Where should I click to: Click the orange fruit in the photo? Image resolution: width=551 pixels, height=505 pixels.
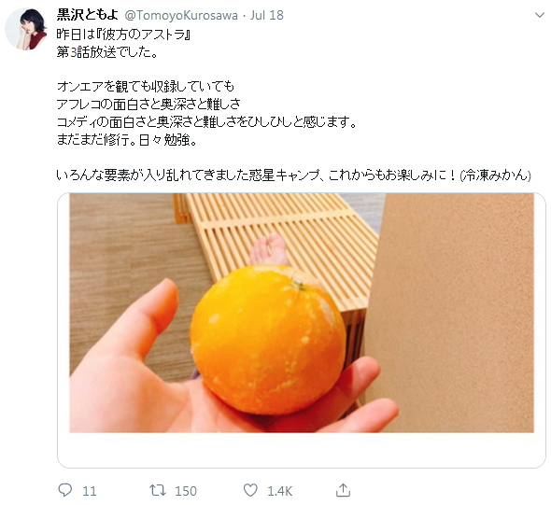(269, 340)
